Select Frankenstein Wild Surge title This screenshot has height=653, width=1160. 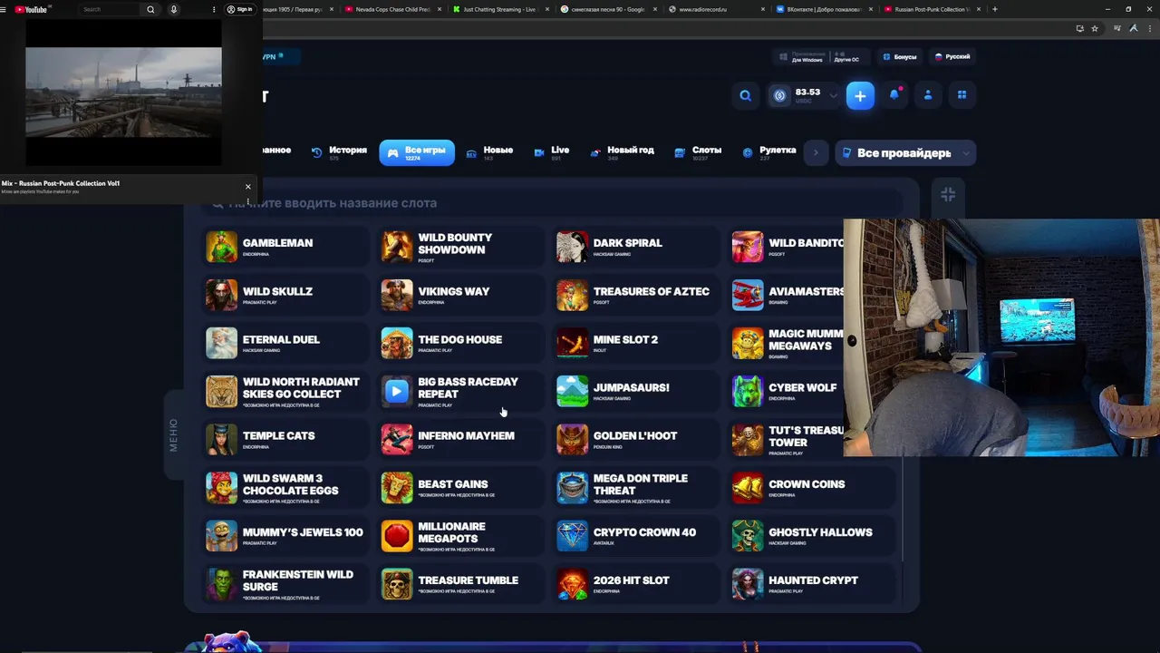pyautogui.click(x=297, y=580)
